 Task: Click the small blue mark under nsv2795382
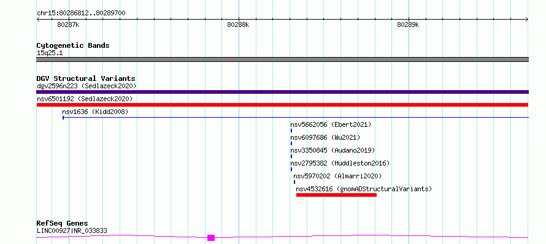pyautogui.click(x=291, y=169)
